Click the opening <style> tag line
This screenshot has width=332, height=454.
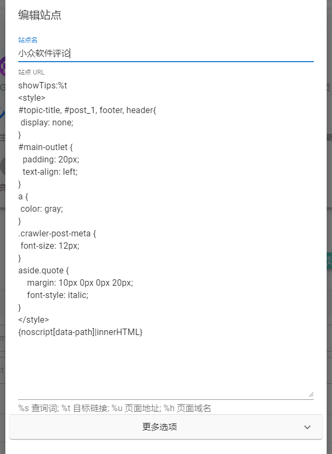coord(32,98)
